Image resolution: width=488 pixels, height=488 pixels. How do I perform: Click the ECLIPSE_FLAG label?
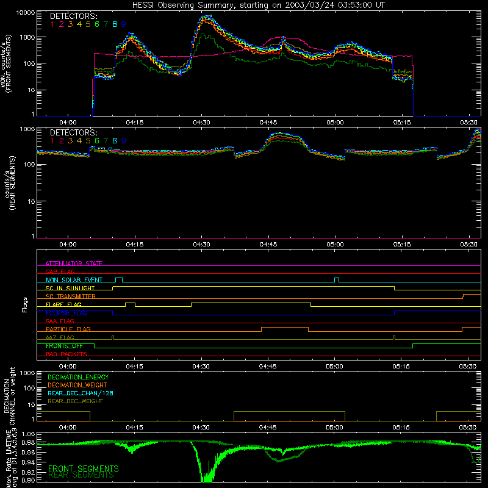66,313
